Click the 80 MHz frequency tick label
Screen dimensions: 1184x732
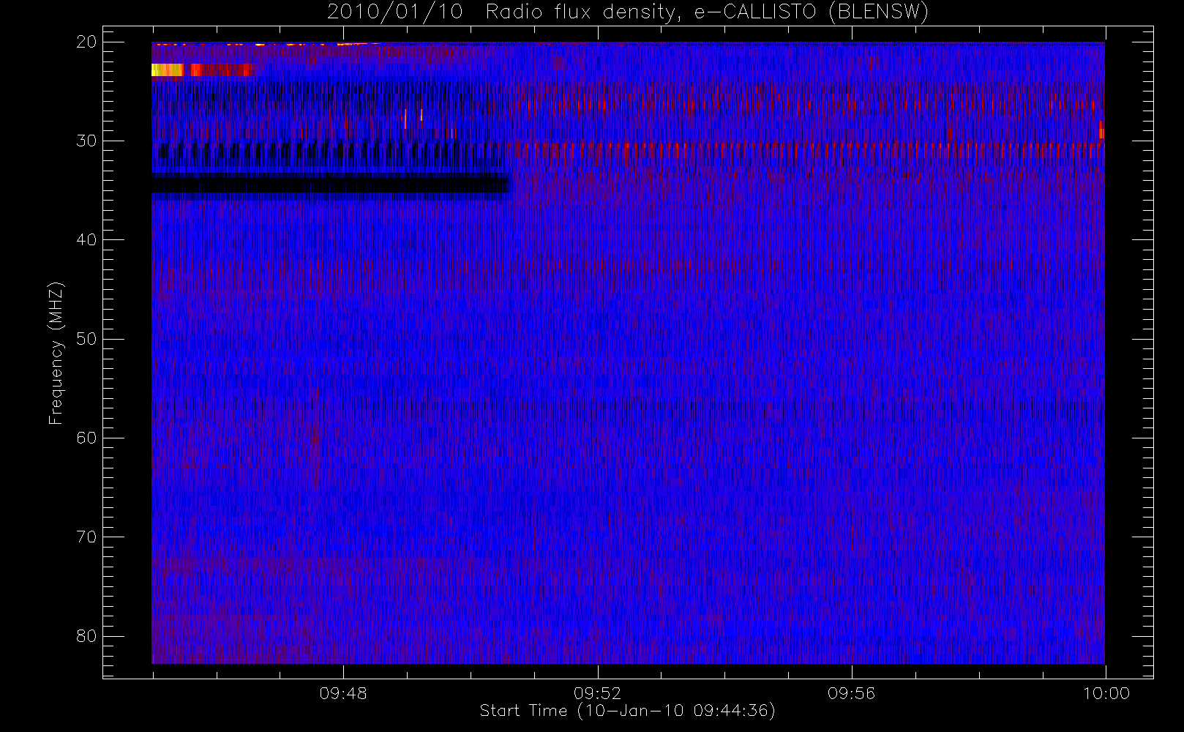(86, 636)
